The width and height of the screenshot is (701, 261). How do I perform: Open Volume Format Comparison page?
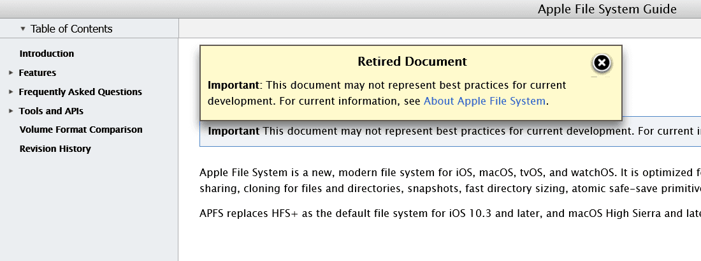[81, 130]
